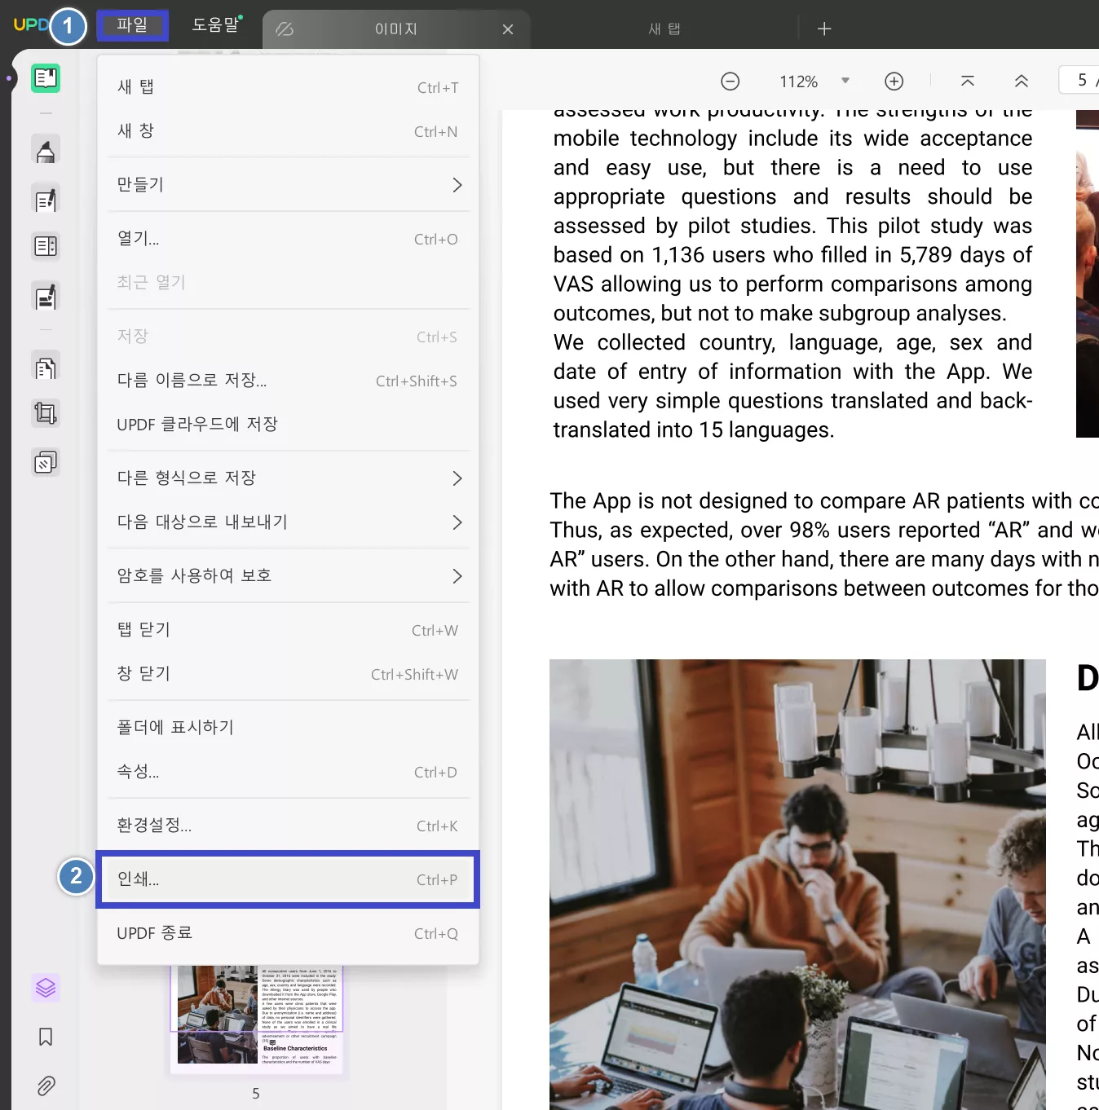
Task: Select page 5 thumbnail
Action: [256, 1020]
